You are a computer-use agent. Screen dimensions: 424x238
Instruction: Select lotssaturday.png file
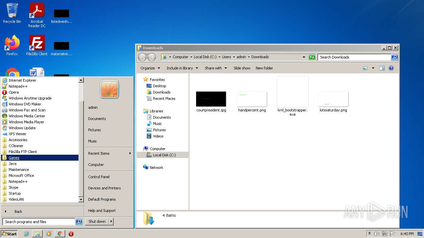pos(333,102)
